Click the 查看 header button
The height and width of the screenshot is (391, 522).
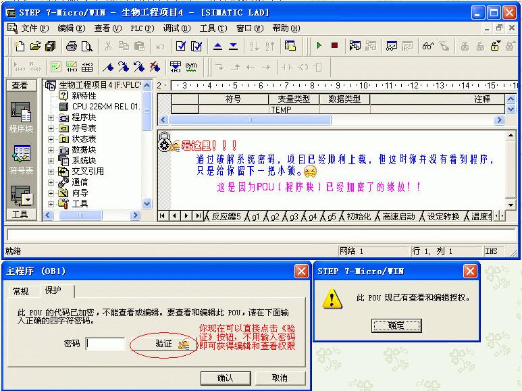click(x=22, y=86)
